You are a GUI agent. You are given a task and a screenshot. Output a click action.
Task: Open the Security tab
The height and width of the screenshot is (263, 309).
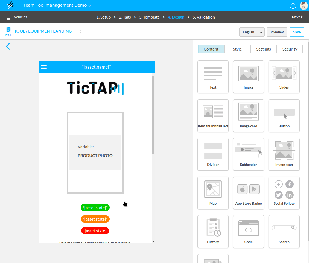(290, 49)
